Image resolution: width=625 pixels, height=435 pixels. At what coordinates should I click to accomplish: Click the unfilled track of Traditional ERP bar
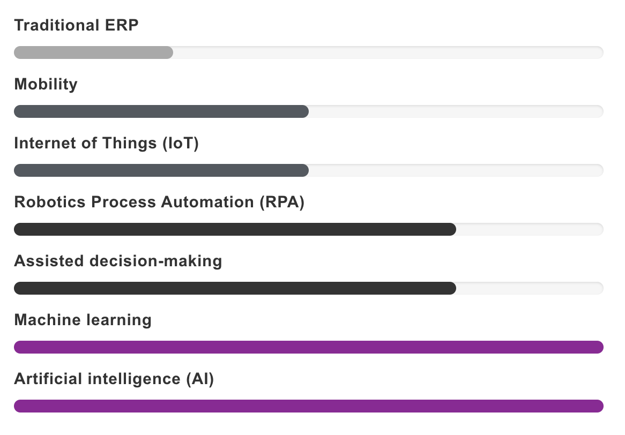(x=389, y=52)
